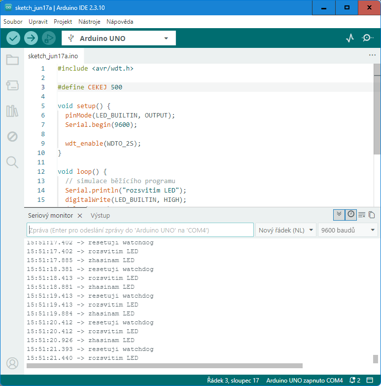Clear serial monitor output

click(362, 215)
